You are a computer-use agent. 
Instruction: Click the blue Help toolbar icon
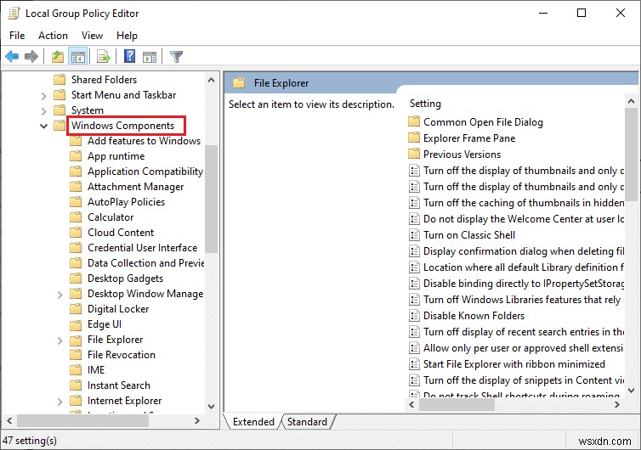tap(129, 56)
